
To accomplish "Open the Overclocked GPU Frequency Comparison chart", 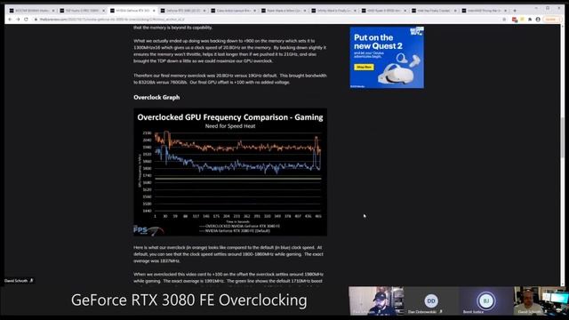I will coord(230,172).
